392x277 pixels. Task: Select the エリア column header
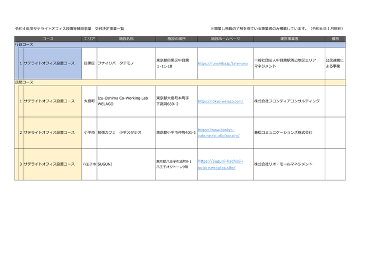click(89, 39)
